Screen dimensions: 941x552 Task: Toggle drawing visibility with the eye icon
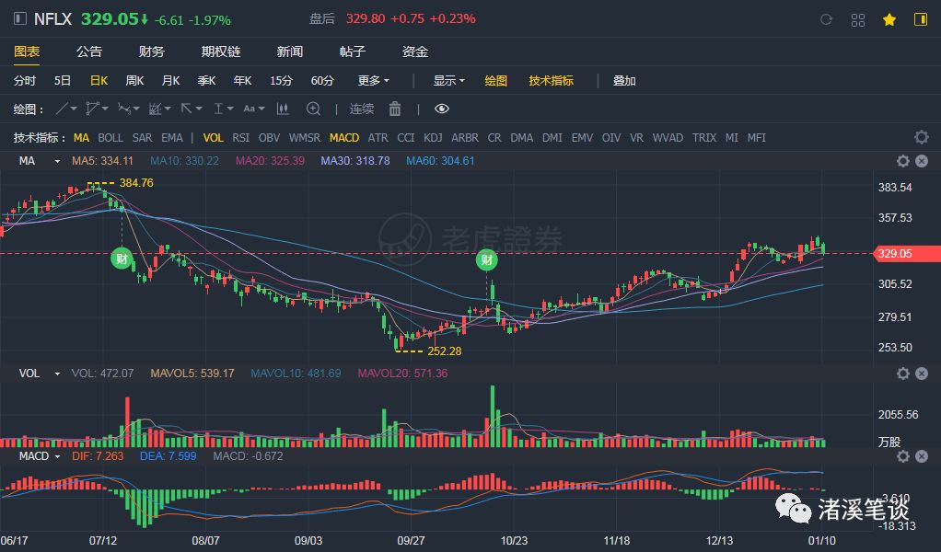[442, 109]
